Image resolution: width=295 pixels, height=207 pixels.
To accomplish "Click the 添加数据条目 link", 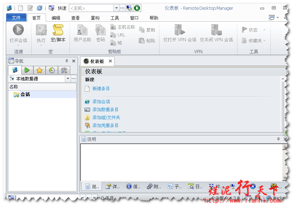I will point(105,110).
